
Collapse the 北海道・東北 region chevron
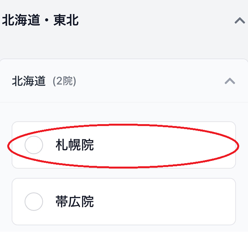coord(240,21)
